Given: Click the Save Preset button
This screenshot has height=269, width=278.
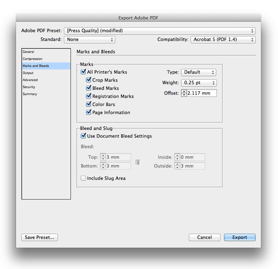Looking at the screenshot, I should click(39, 237).
